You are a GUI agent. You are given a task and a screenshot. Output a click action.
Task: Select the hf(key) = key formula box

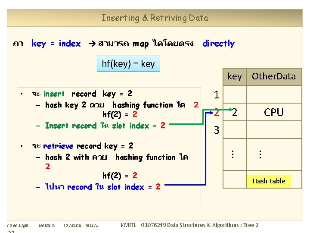(x=128, y=63)
